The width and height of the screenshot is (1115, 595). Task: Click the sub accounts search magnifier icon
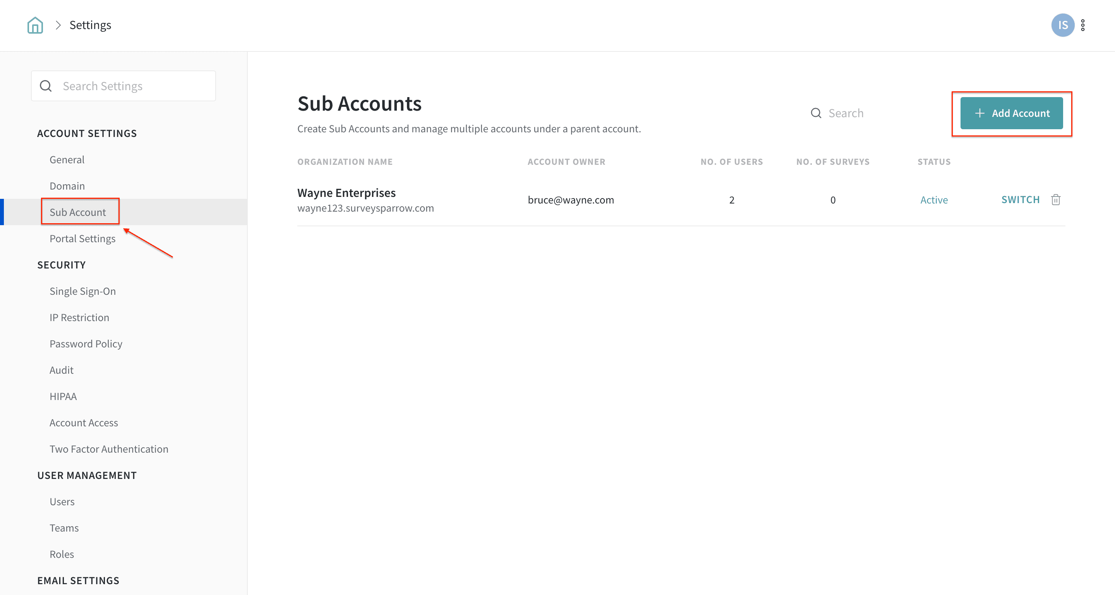point(815,113)
